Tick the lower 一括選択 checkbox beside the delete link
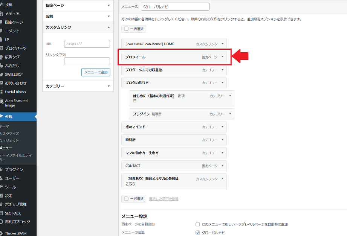 [126, 199]
